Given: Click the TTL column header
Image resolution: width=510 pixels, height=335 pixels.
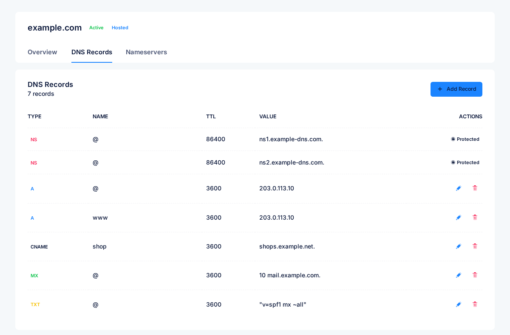Looking at the screenshot, I should click(x=211, y=117).
